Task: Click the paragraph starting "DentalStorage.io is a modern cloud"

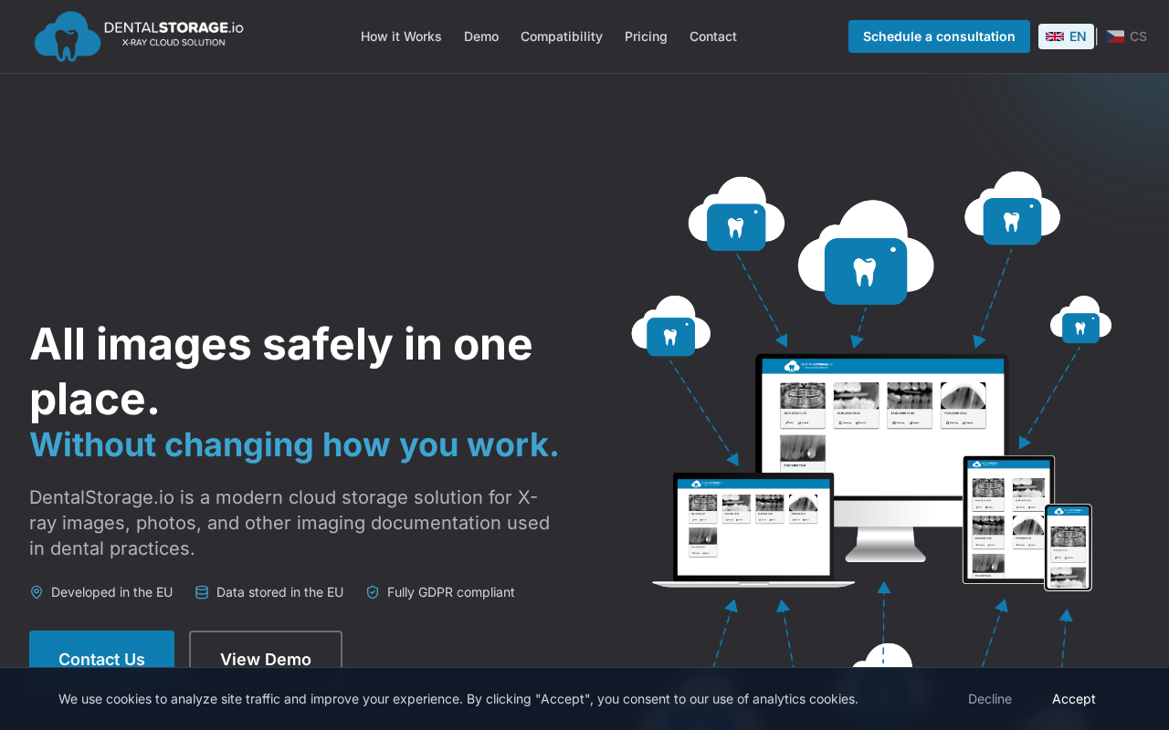Action: point(290,523)
